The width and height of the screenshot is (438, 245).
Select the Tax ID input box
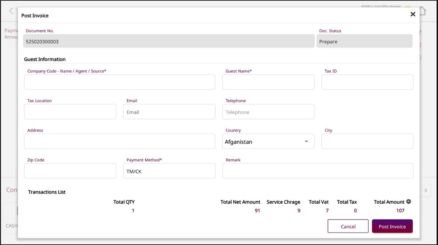pos(367,82)
